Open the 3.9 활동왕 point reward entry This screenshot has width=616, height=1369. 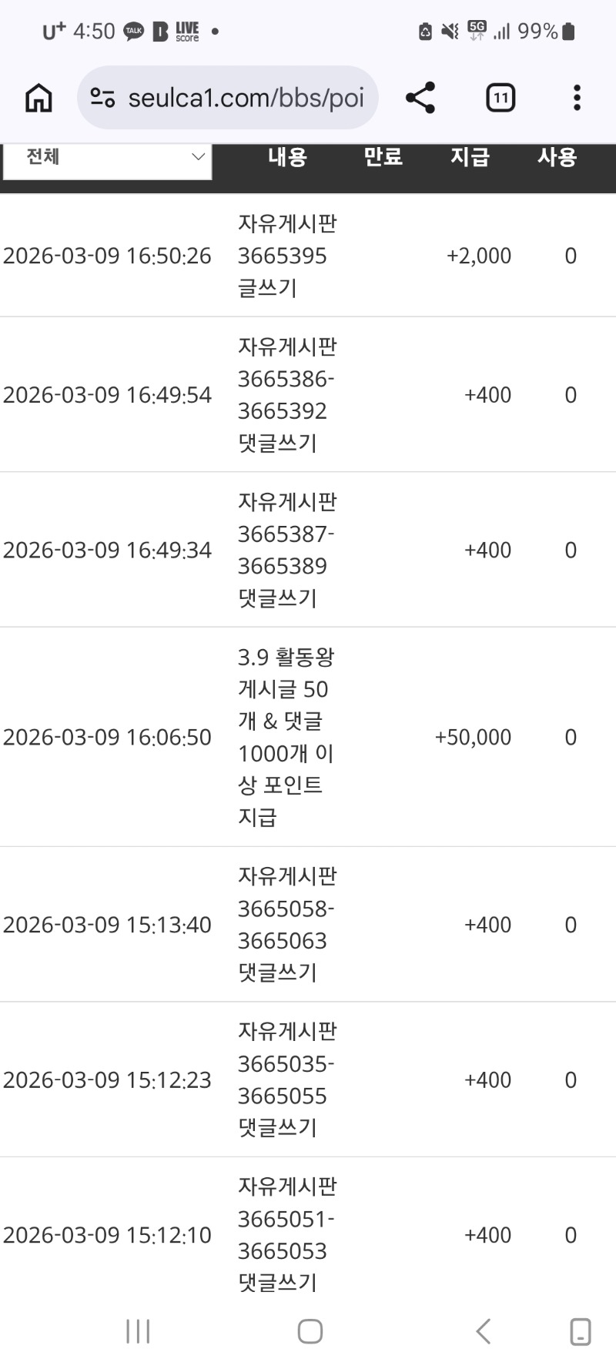coord(286,737)
